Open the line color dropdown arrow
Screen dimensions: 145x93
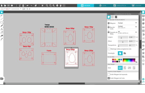click(10, 9)
